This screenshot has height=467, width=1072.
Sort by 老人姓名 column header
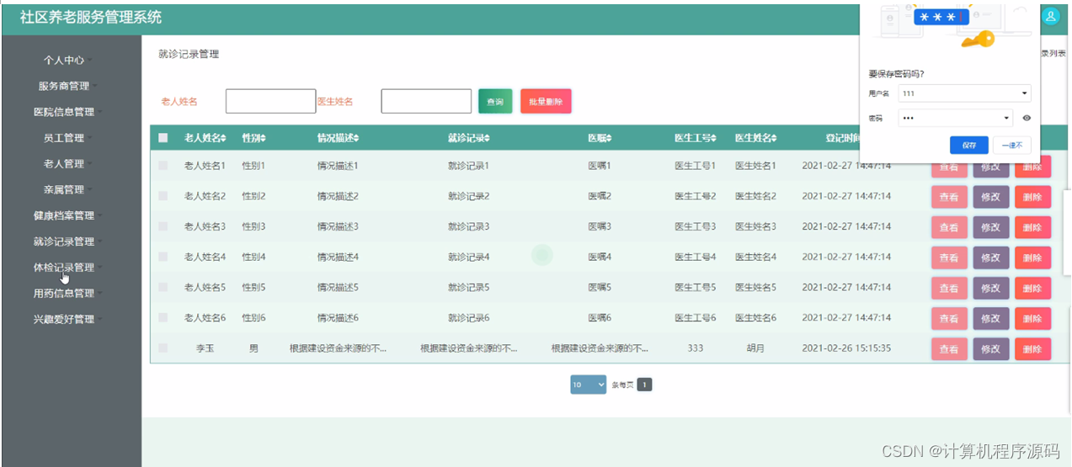[x=206, y=138]
